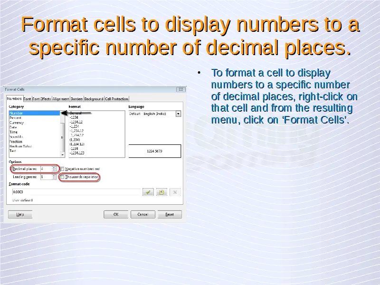Click the Decimal places spinner arrows
Screen dimensions: 380x285
tap(55, 169)
